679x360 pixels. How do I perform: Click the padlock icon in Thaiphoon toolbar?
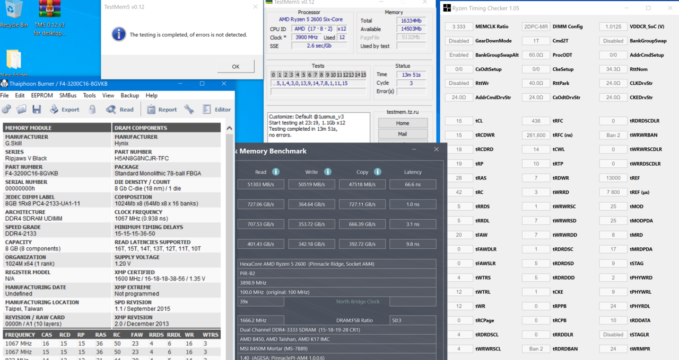(92, 110)
